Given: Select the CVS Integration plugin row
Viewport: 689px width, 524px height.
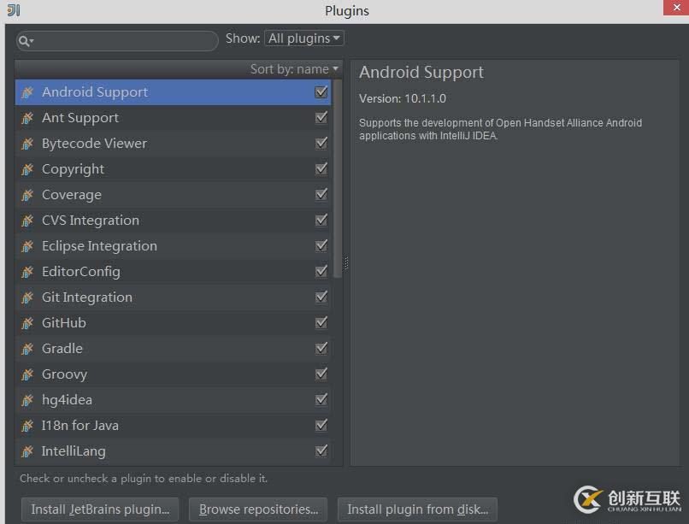Looking at the screenshot, I should (x=174, y=221).
